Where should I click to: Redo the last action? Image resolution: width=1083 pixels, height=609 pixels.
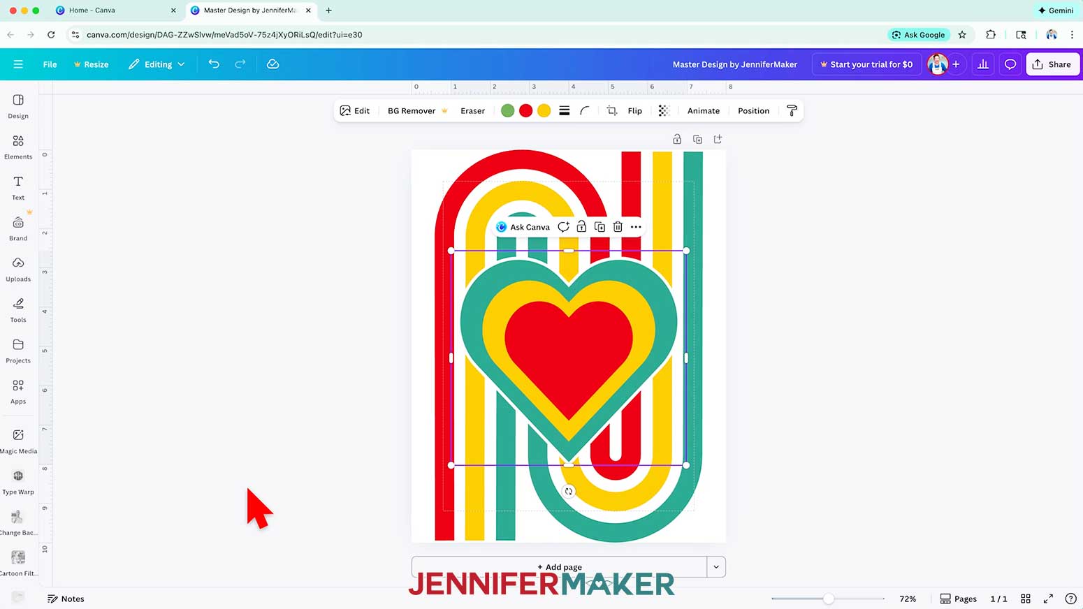(x=240, y=64)
